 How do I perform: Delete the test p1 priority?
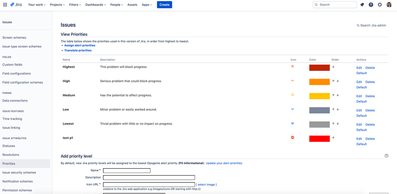tap(370, 139)
